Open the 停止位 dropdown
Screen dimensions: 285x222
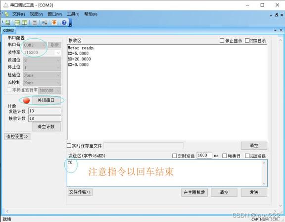42,67
